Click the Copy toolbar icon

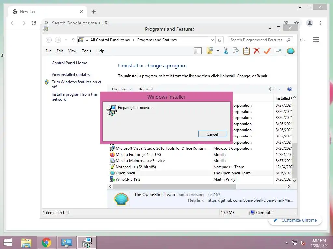point(236,51)
